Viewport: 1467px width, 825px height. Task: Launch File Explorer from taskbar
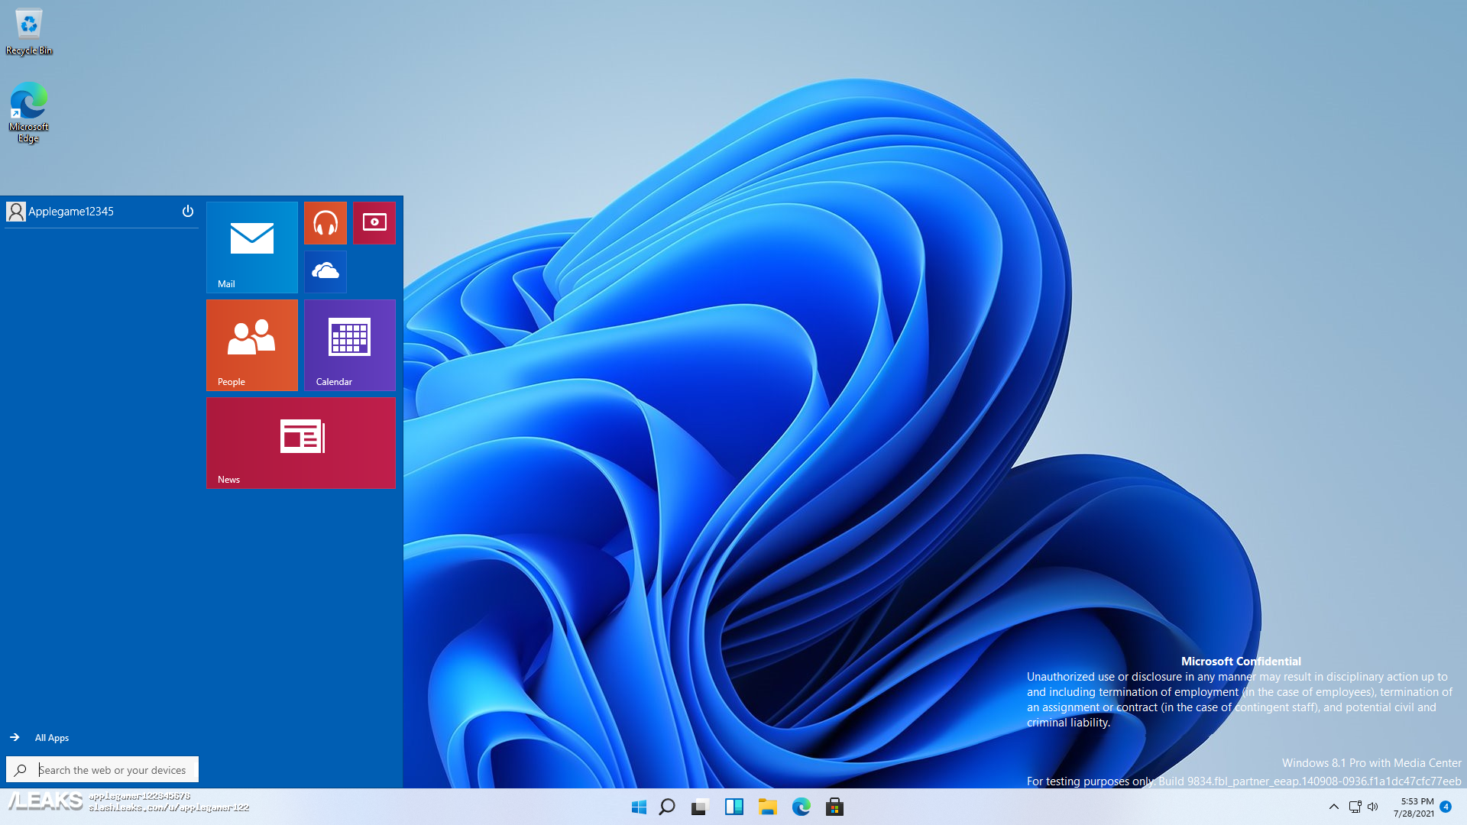click(767, 807)
